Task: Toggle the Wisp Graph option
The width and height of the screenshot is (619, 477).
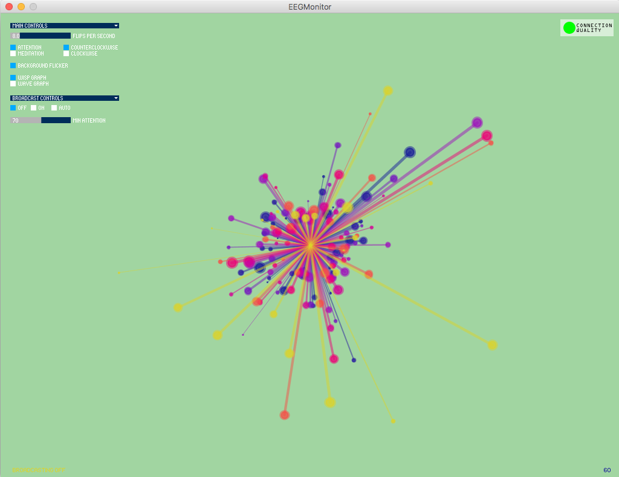Action: click(13, 78)
